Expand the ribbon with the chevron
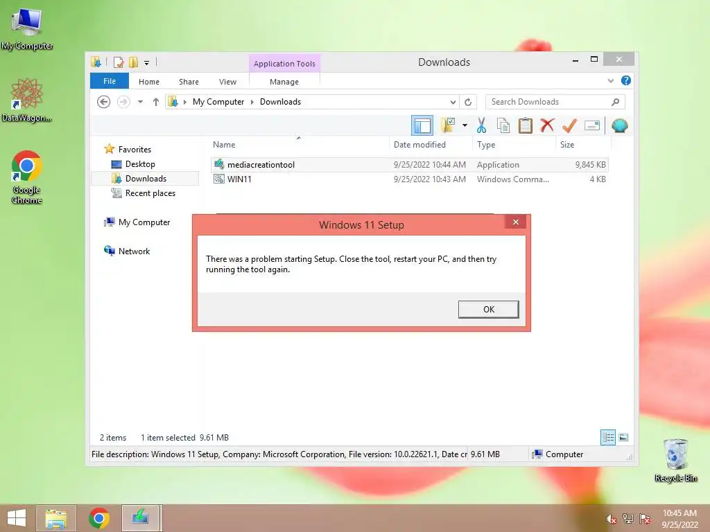 click(610, 81)
